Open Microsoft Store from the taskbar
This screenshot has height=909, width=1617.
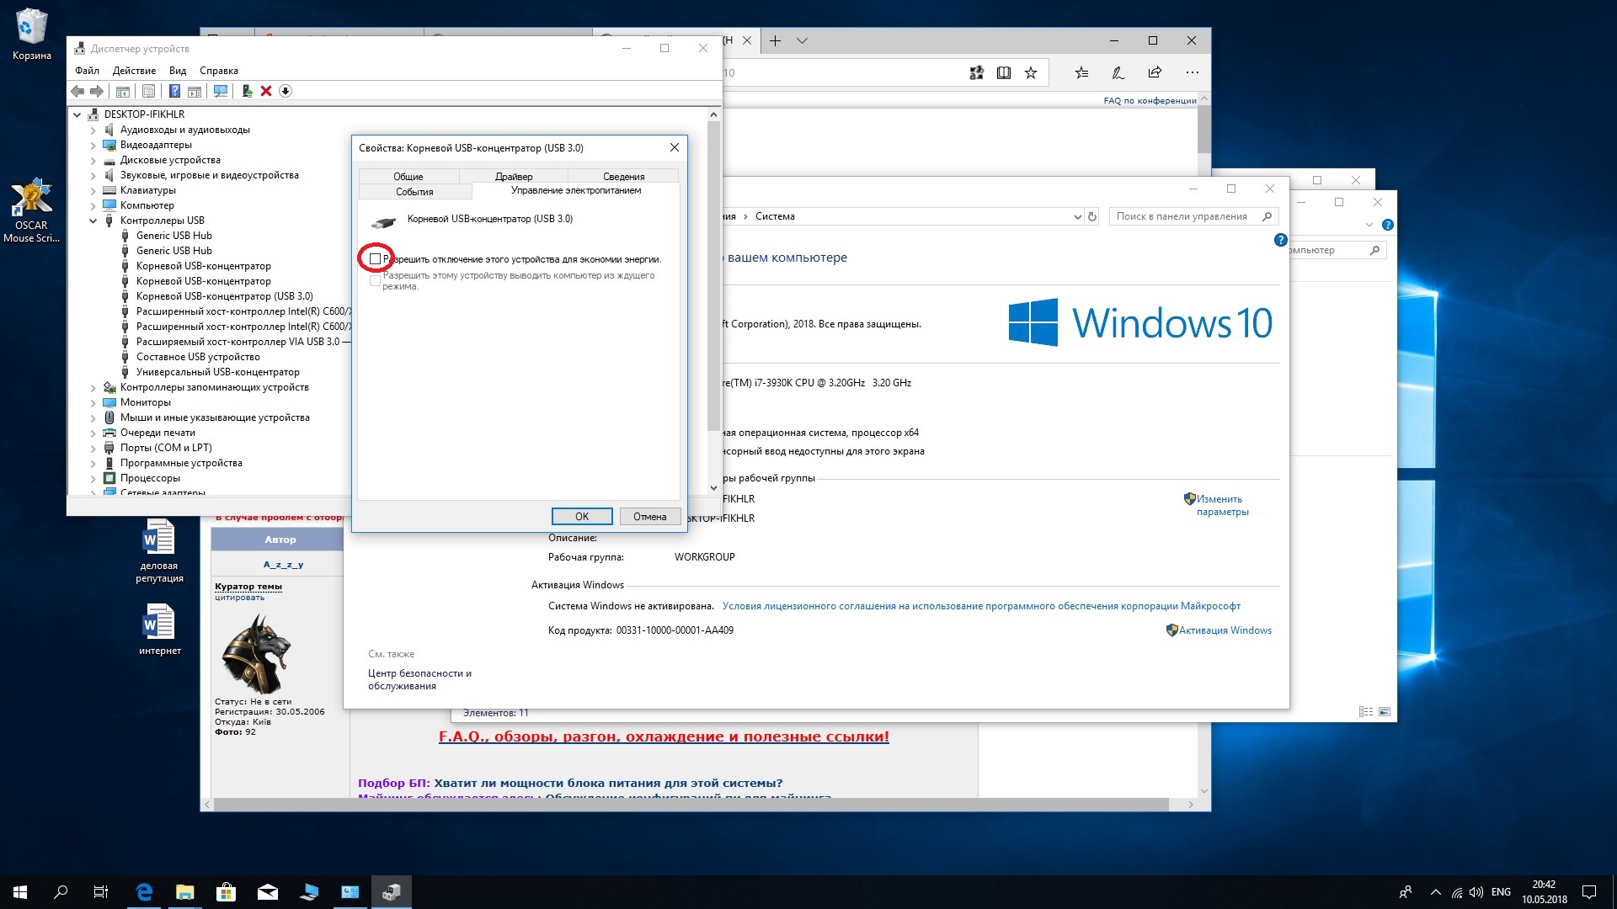pos(226,892)
